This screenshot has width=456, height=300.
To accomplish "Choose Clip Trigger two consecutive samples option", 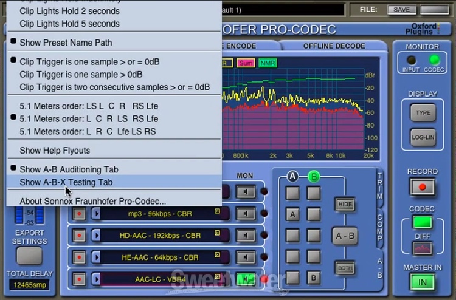I will click(114, 87).
